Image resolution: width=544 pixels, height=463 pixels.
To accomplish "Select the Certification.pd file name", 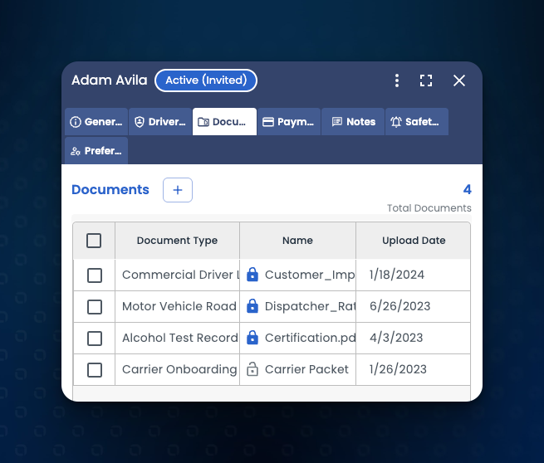I will (310, 338).
